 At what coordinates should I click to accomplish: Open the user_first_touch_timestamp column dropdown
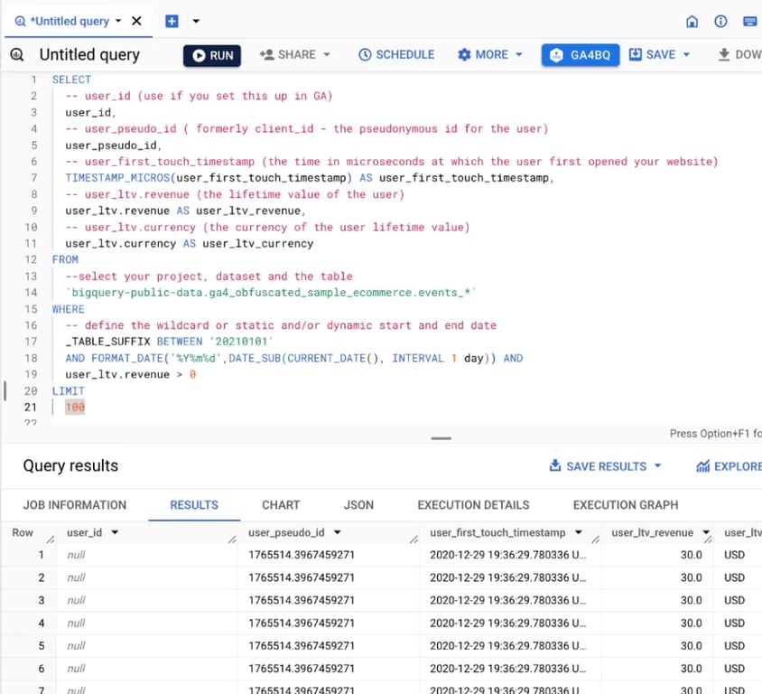pos(579,532)
